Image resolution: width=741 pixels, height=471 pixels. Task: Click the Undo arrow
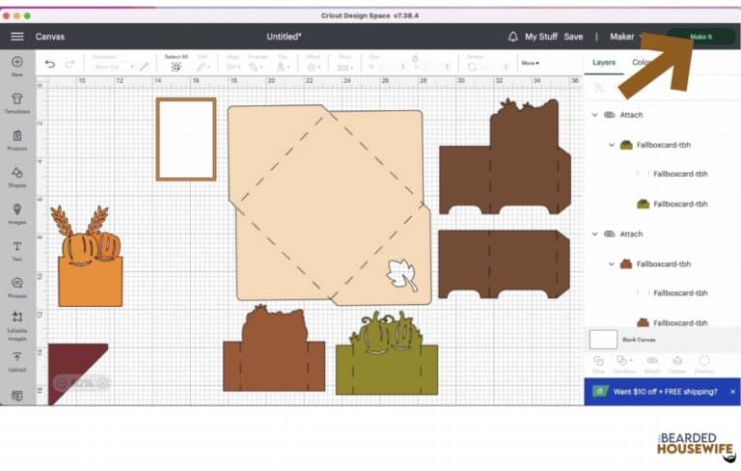(50, 64)
